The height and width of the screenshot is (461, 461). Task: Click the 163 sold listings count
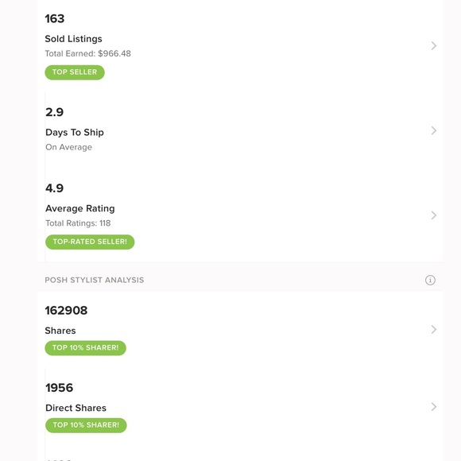pyautogui.click(x=55, y=18)
